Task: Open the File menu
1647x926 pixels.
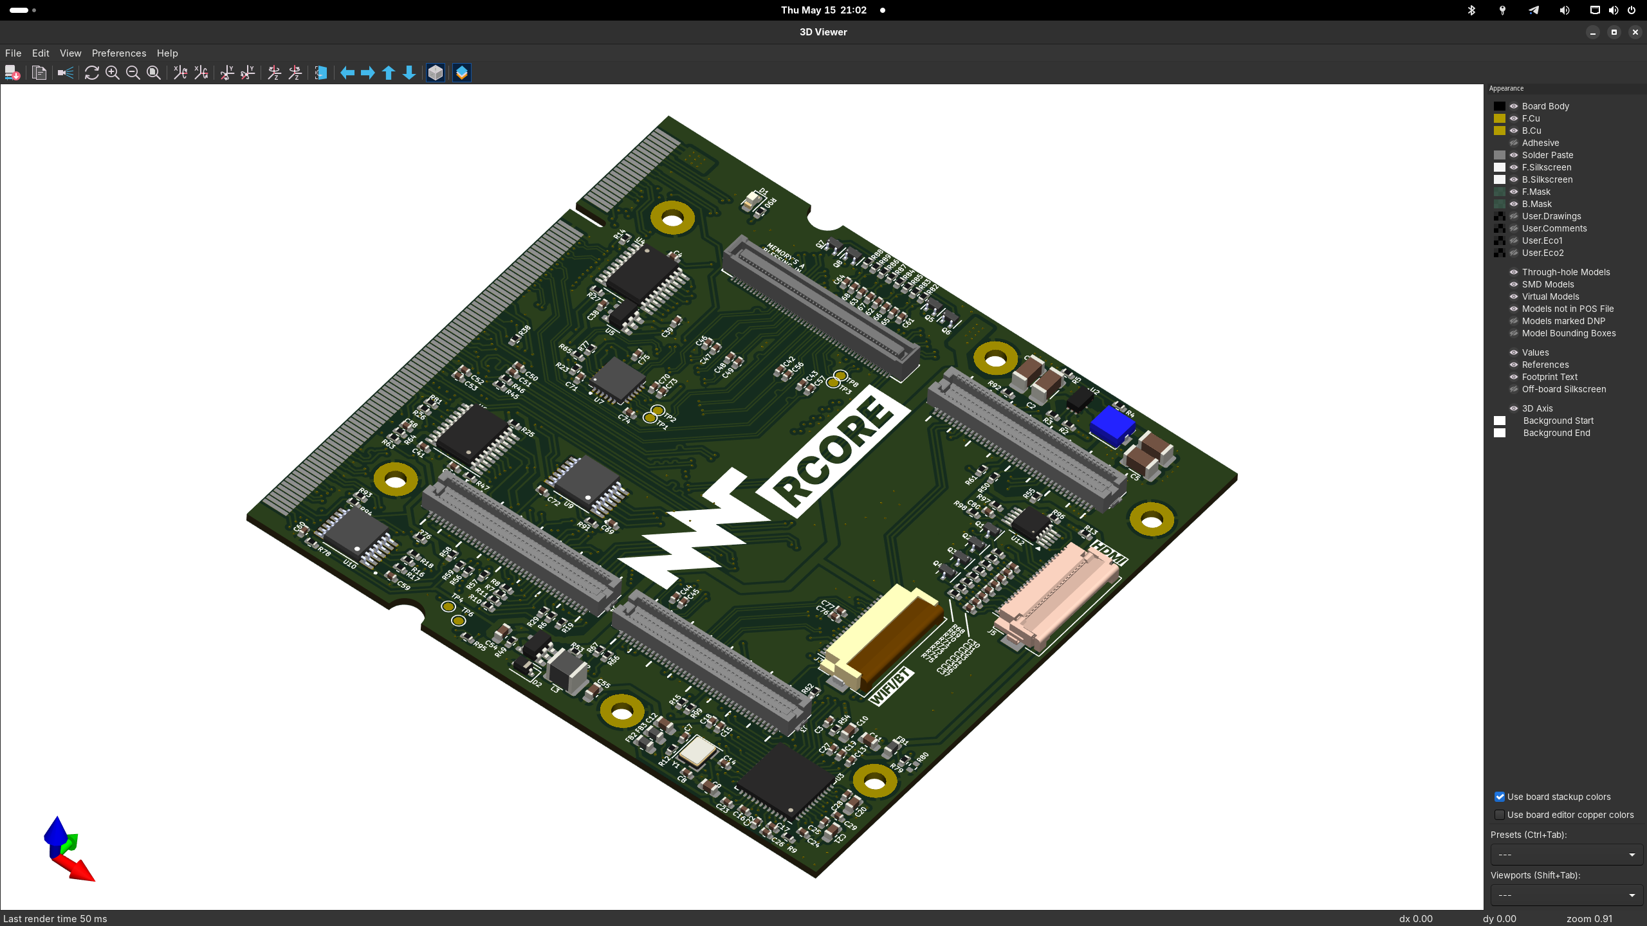Action: tap(14, 53)
